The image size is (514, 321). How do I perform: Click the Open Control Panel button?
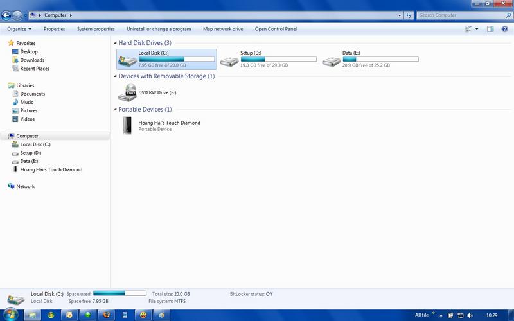click(276, 29)
